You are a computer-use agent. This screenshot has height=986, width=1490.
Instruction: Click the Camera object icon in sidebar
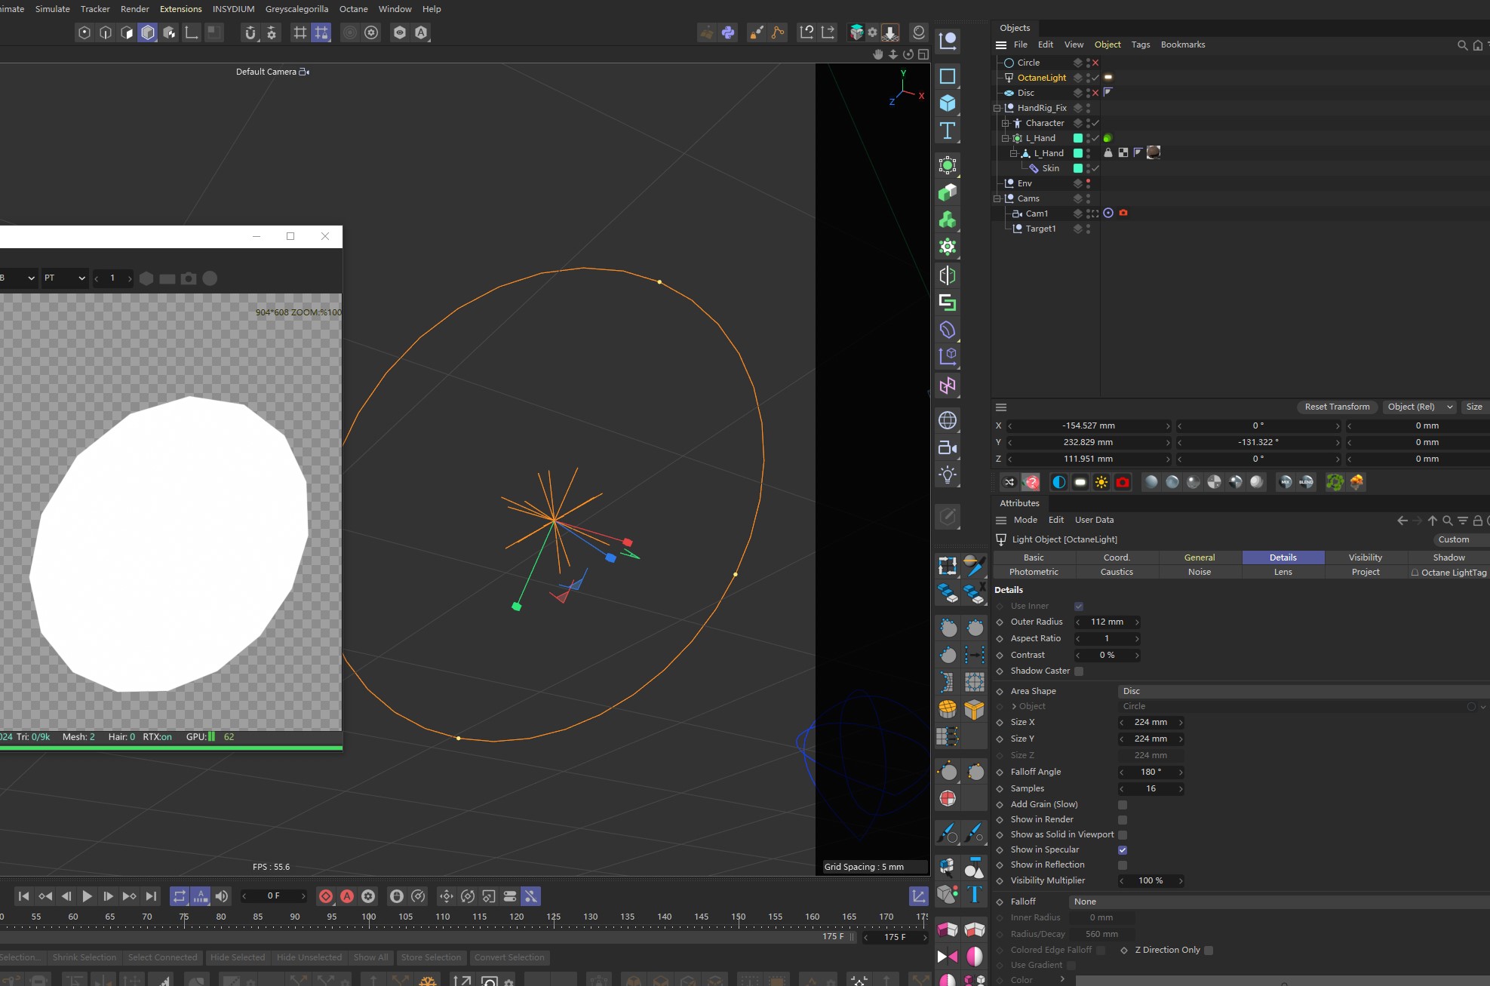[x=948, y=447]
